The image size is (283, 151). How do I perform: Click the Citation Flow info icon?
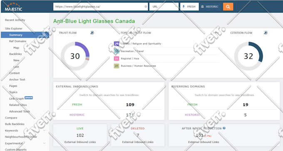click(266, 32)
